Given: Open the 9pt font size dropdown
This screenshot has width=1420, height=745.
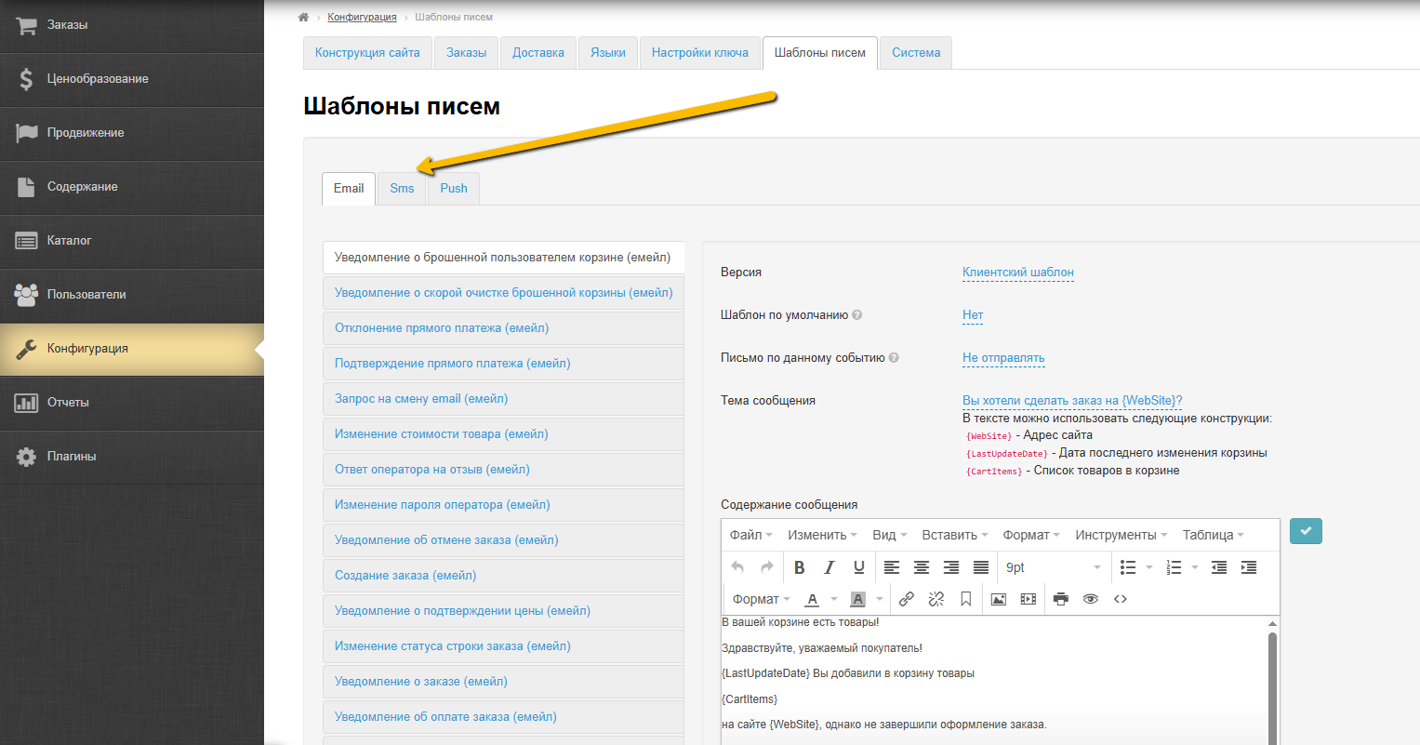Looking at the screenshot, I should coord(1053,567).
